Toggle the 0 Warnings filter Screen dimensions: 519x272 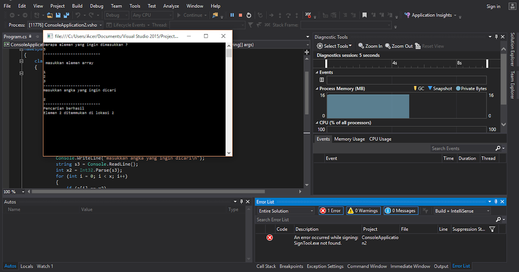tap(363, 211)
